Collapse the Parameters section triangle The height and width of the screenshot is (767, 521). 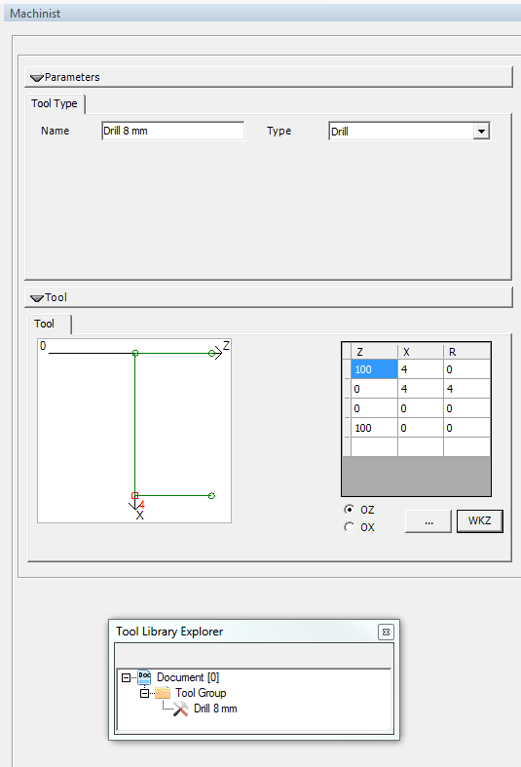[37, 78]
